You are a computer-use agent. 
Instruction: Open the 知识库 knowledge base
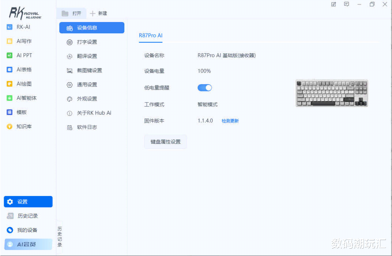point(20,126)
